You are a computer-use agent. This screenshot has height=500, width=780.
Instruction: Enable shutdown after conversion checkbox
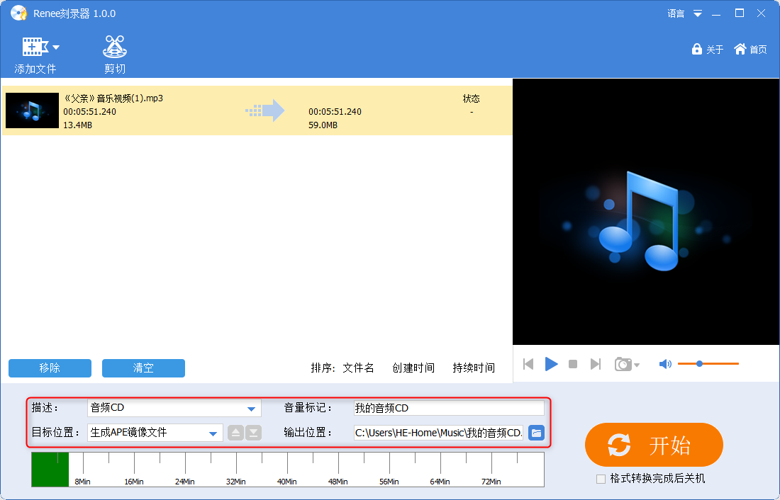coord(601,479)
